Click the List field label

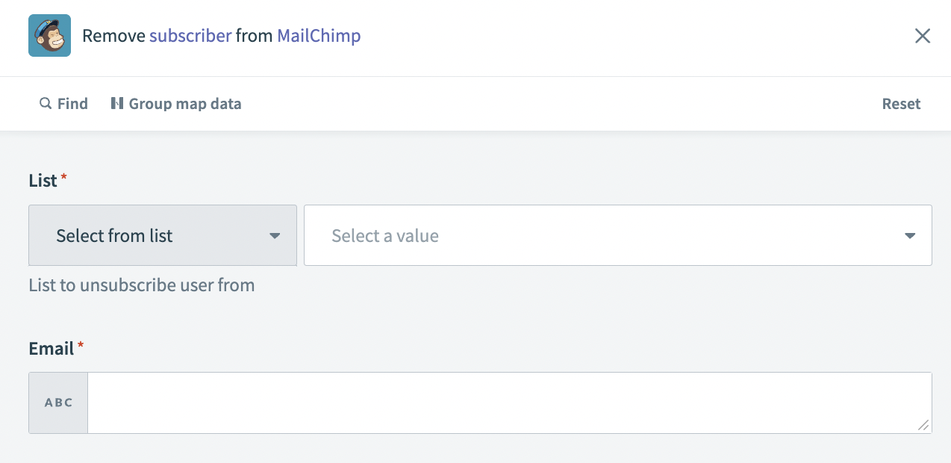pos(41,180)
